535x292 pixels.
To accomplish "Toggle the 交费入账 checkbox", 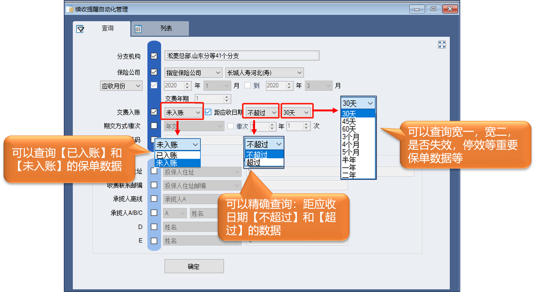I will coord(154,112).
